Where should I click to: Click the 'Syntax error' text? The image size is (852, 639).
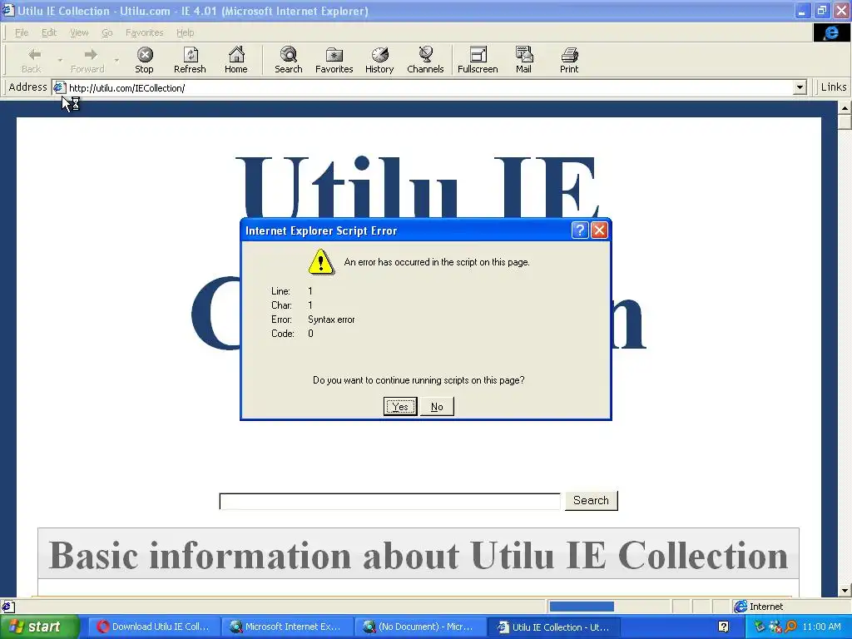tap(331, 319)
